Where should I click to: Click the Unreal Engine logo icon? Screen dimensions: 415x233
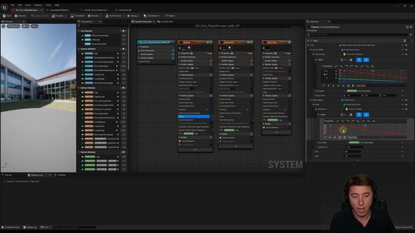tap(5, 7)
